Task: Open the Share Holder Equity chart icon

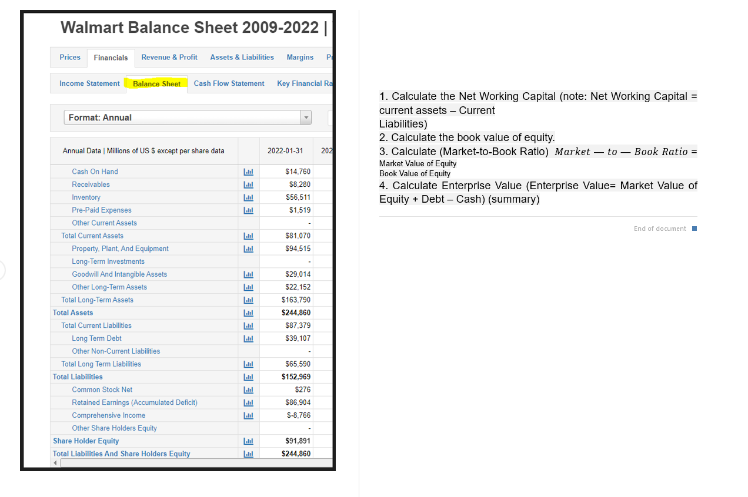Action: 248,441
